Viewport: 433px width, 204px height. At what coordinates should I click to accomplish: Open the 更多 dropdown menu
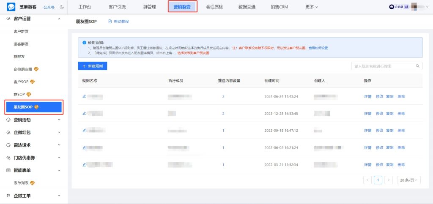pyautogui.click(x=311, y=7)
